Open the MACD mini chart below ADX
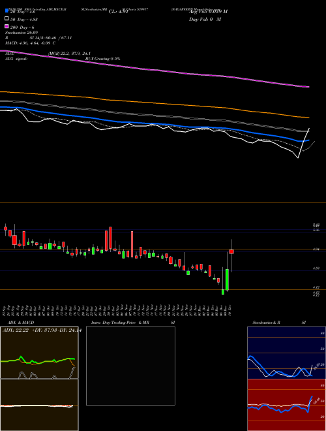Screen dimensions: 326x431 point(39,405)
